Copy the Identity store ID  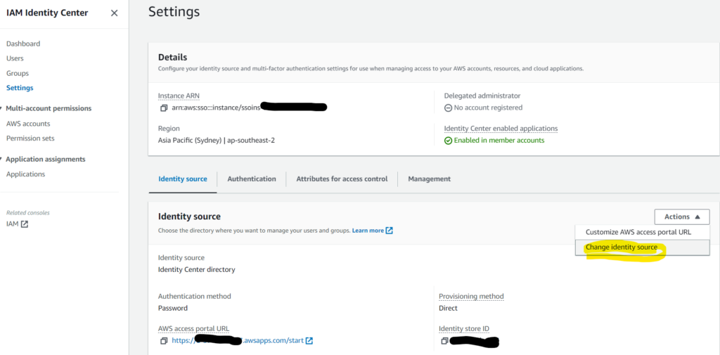coord(444,341)
